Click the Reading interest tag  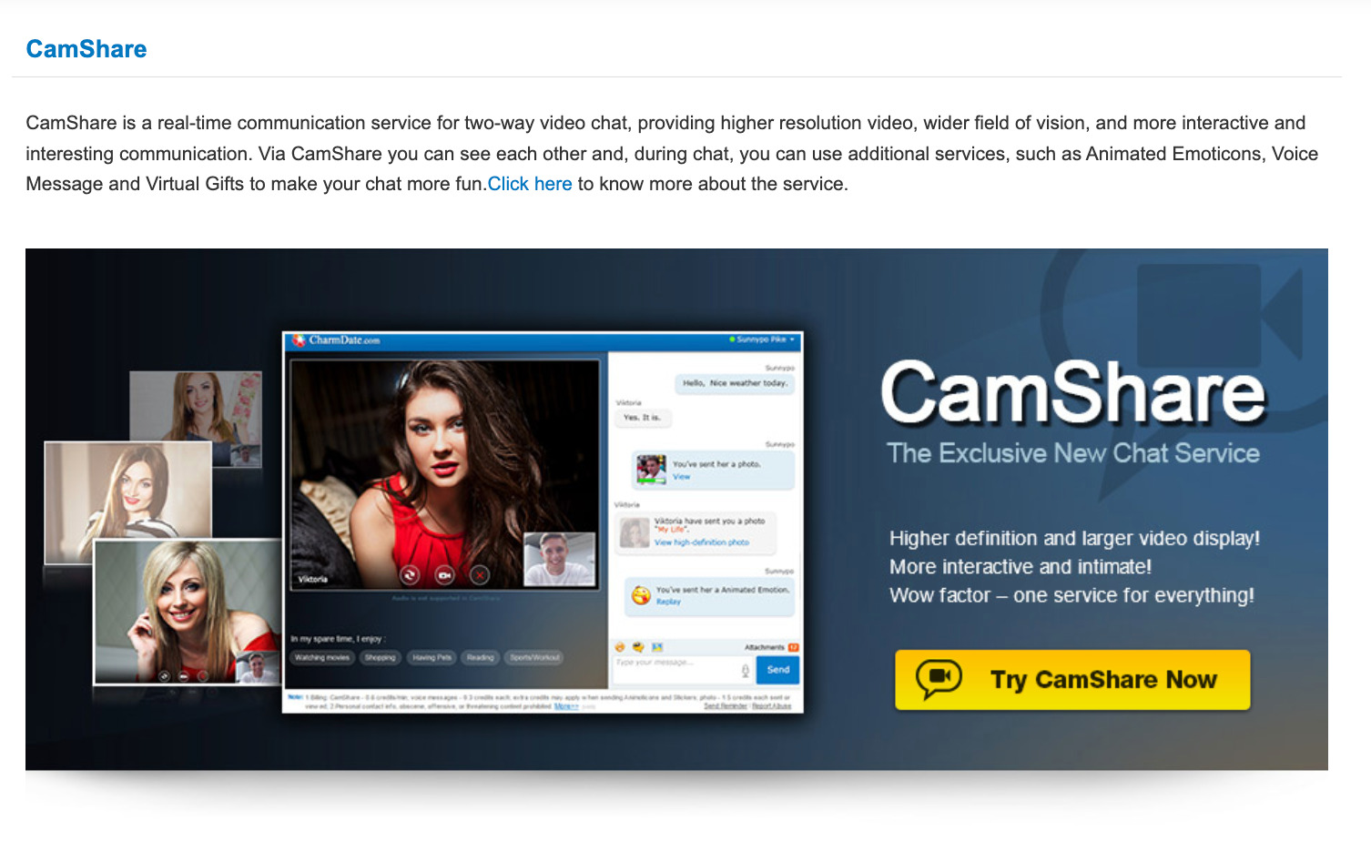(x=481, y=657)
